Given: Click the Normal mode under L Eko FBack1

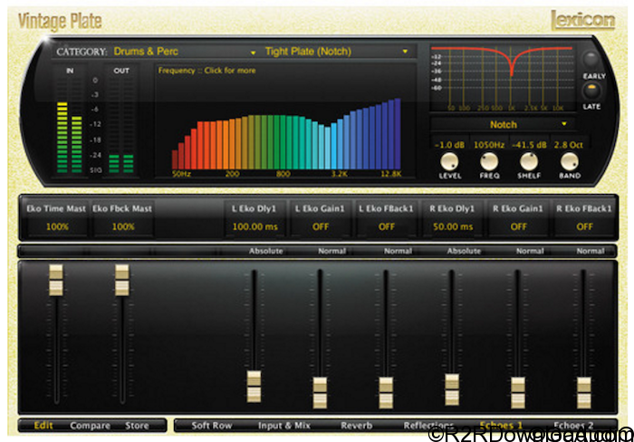Looking at the screenshot, I should (398, 251).
